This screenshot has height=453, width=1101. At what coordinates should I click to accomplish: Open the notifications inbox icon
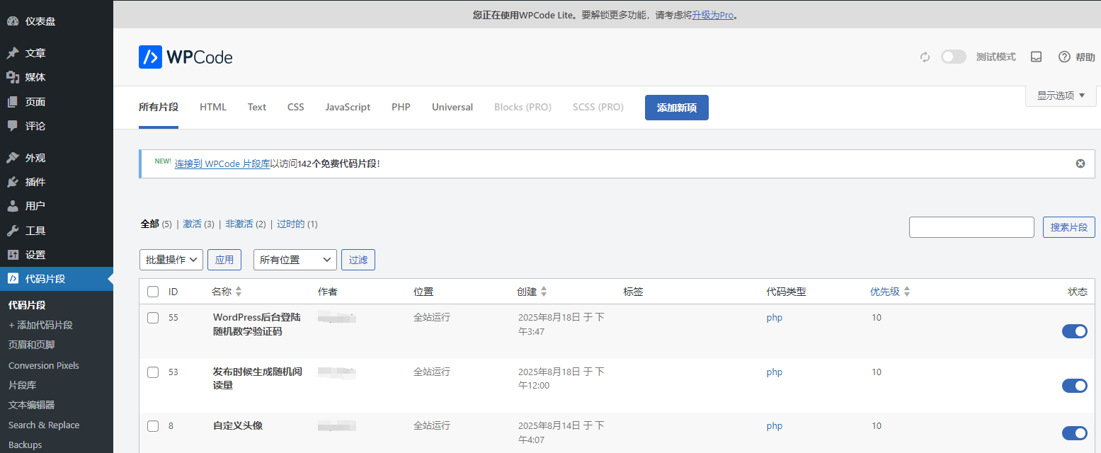[x=1036, y=57]
